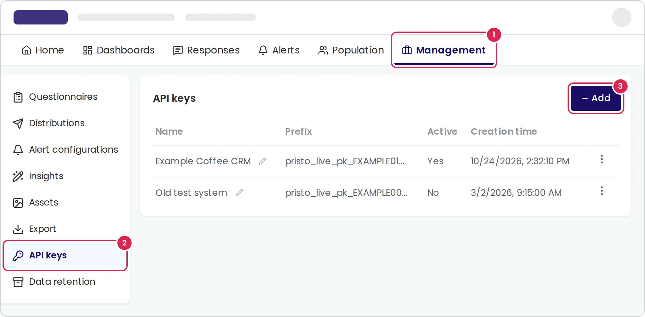Click the Distributions paper plane icon
This screenshot has width=645, height=317.
[18, 123]
